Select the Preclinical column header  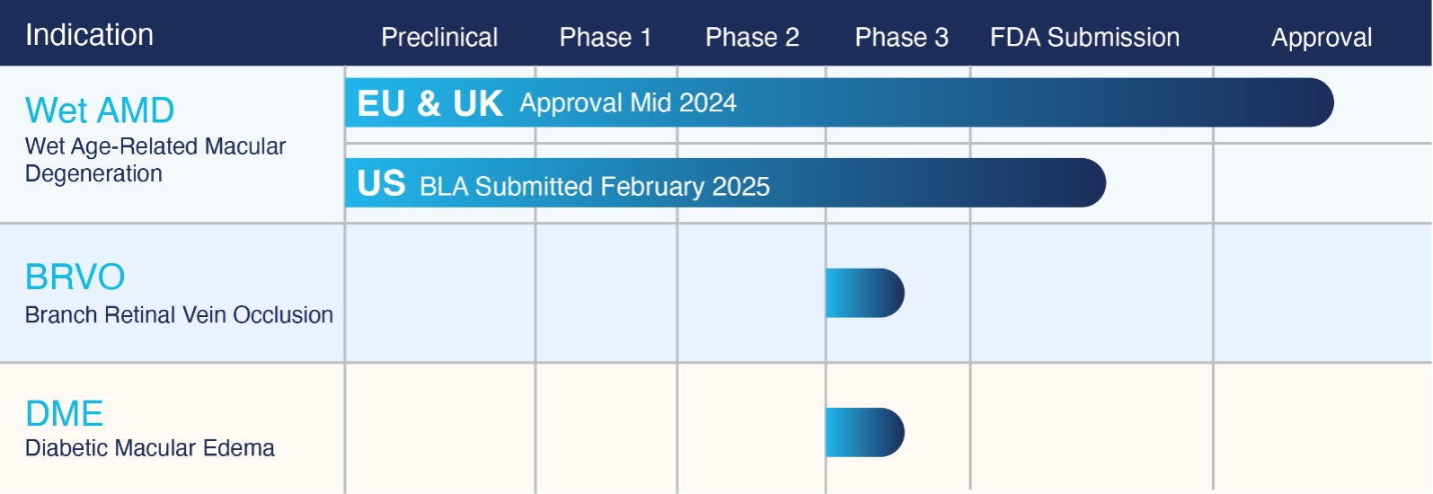tap(439, 37)
